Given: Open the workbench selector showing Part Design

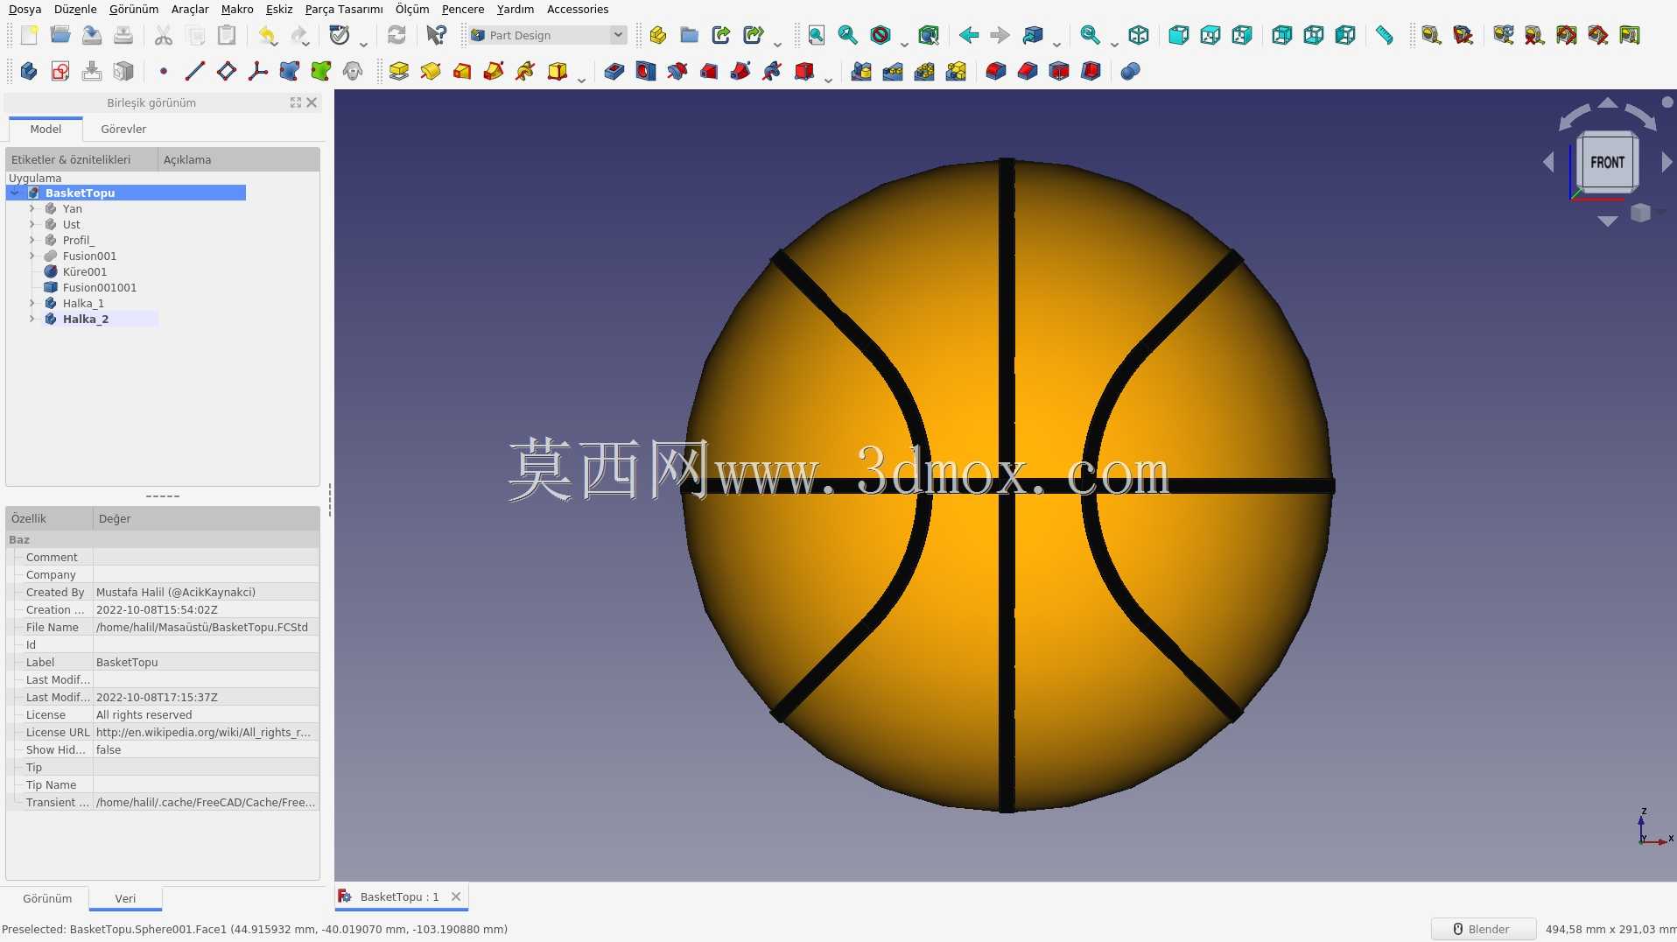Looking at the screenshot, I should [x=548, y=35].
